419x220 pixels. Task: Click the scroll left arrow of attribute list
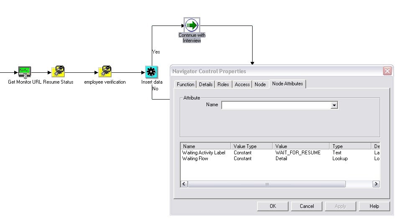pyautogui.click(x=184, y=184)
